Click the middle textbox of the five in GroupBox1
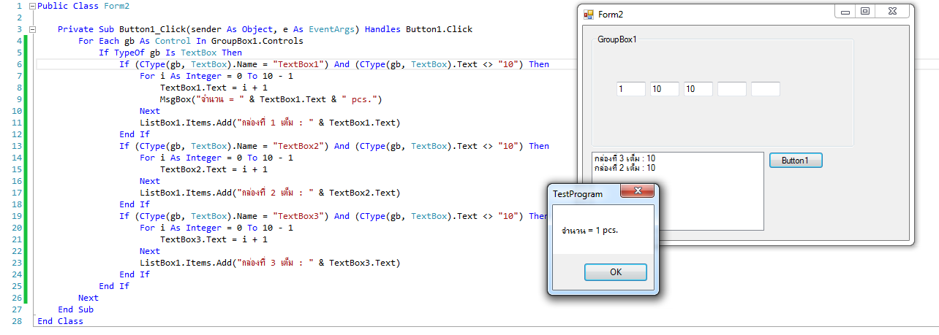Screen dimensions: 939x335 click(x=698, y=89)
